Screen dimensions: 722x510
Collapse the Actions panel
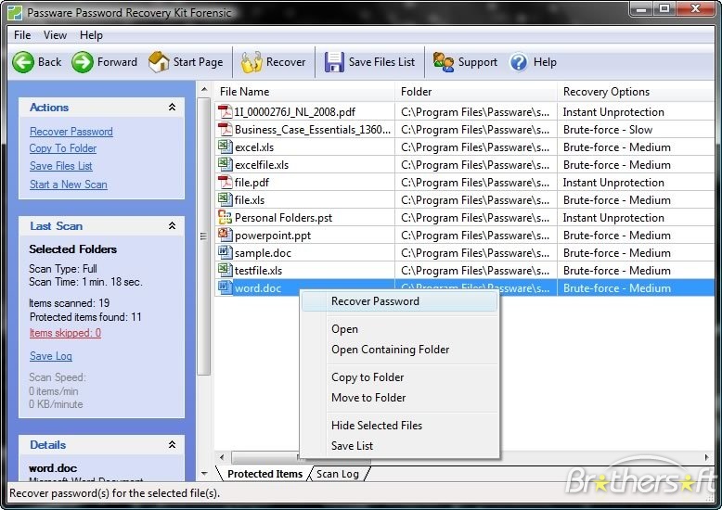tap(172, 108)
